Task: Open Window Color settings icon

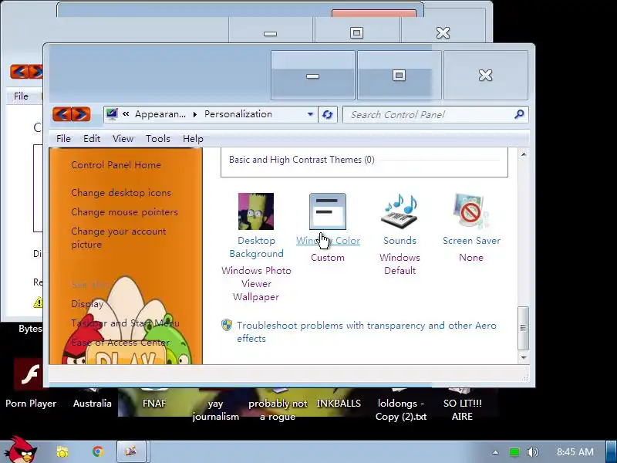Action: [x=327, y=211]
